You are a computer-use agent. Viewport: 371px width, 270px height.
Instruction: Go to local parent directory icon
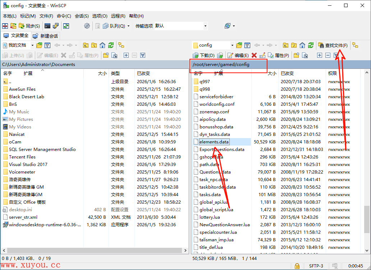[x=86, y=45]
